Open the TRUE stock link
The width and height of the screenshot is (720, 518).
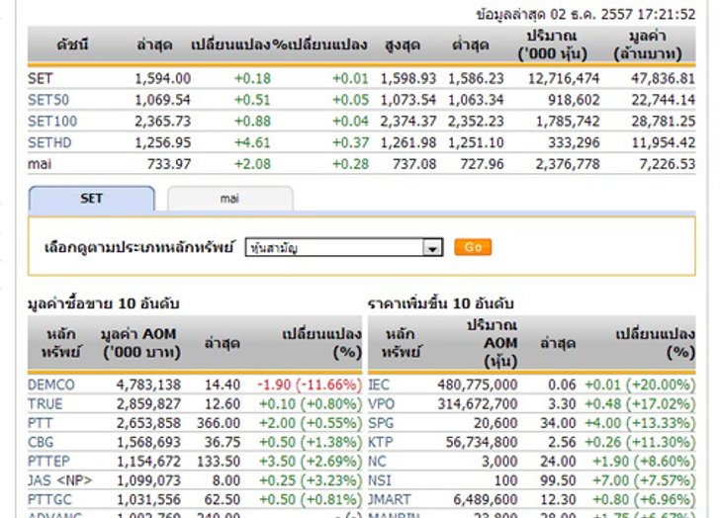pos(45,403)
